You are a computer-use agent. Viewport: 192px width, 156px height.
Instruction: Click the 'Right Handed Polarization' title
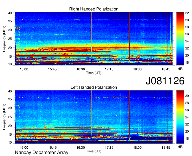[x=94, y=9]
